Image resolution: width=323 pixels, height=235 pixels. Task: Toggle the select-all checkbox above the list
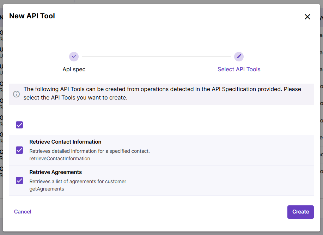[x=19, y=125]
